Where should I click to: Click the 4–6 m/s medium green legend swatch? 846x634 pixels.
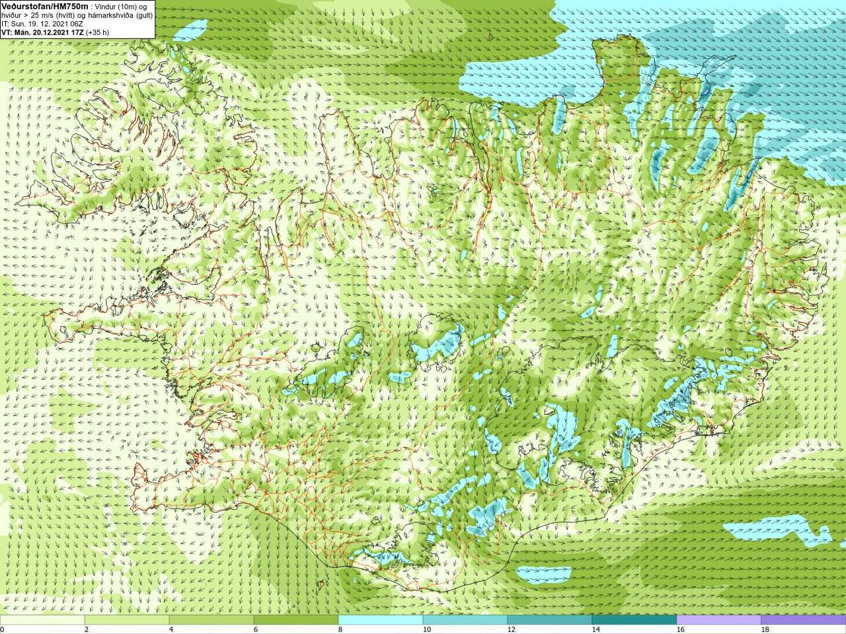(211, 620)
